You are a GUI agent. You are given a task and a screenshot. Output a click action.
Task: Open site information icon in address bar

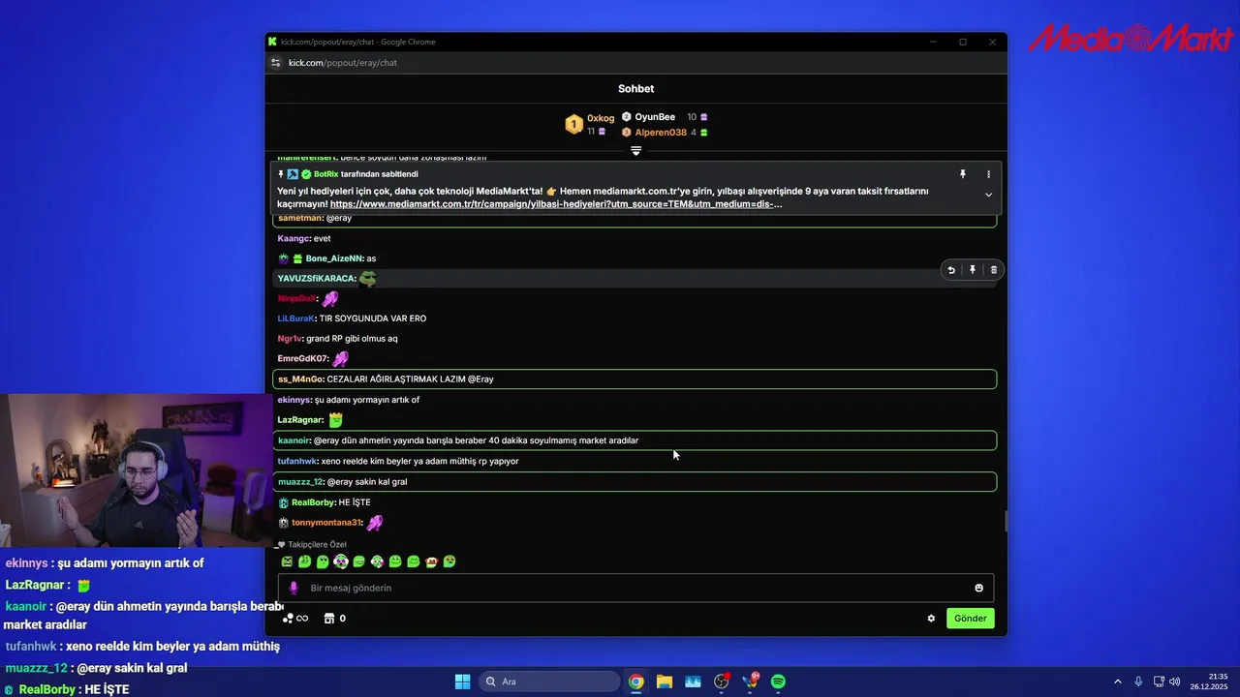click(275, 63)
